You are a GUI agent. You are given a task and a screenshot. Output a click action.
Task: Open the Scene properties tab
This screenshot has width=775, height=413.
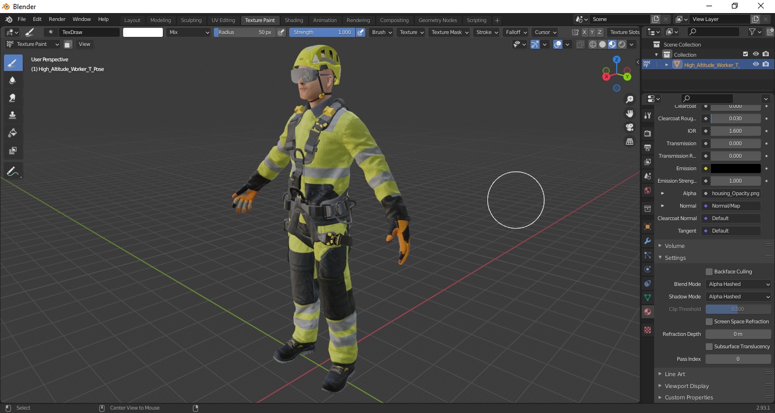(648, 176)
